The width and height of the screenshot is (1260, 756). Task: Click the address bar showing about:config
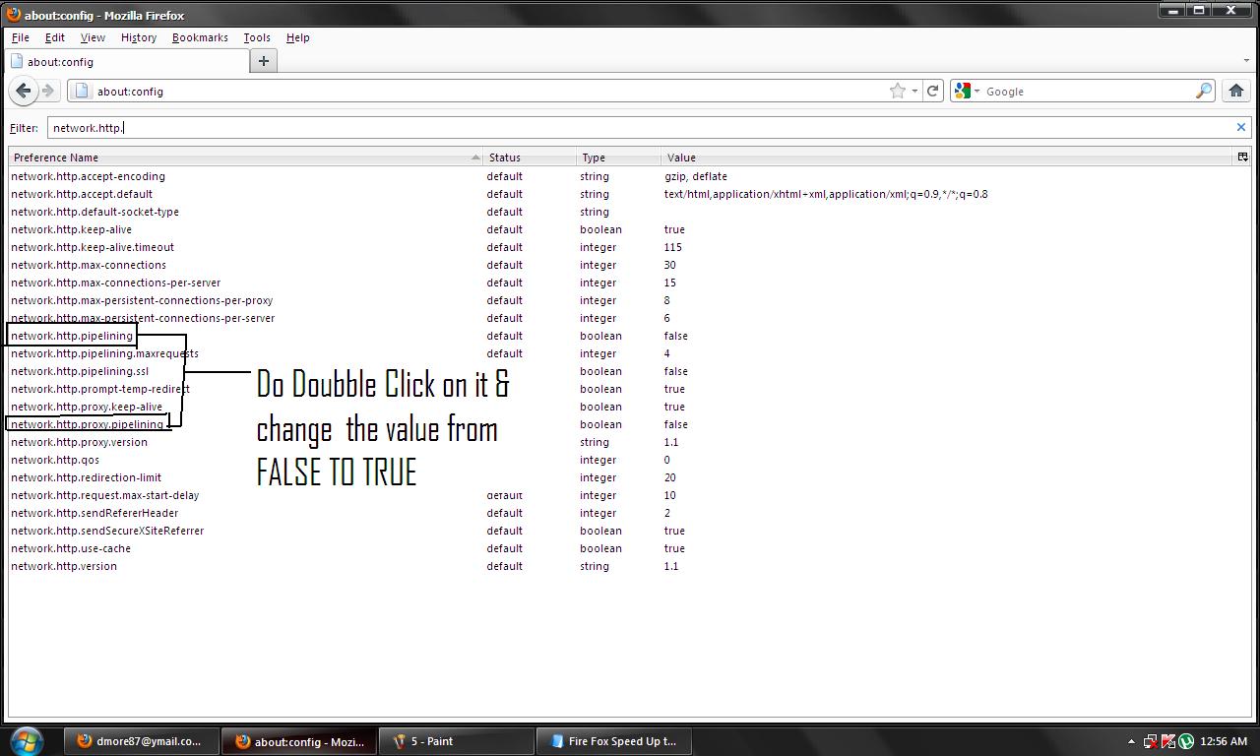click(492, 91)
